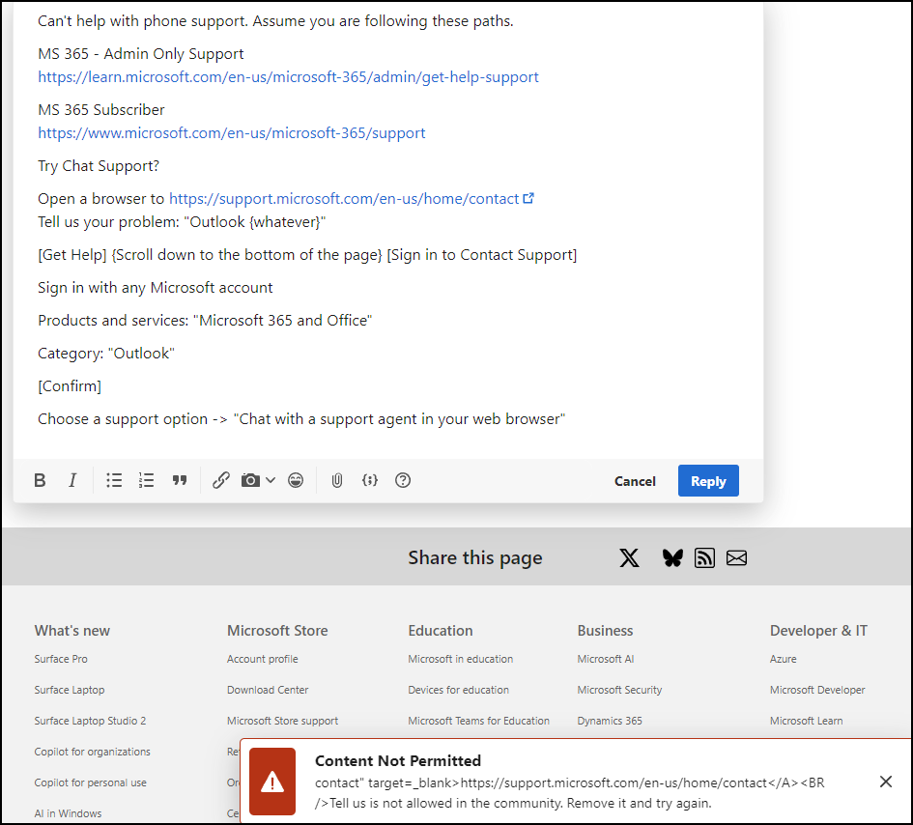Click the red warning alert icon
This screenshot has width=913, height=825.
272,782
